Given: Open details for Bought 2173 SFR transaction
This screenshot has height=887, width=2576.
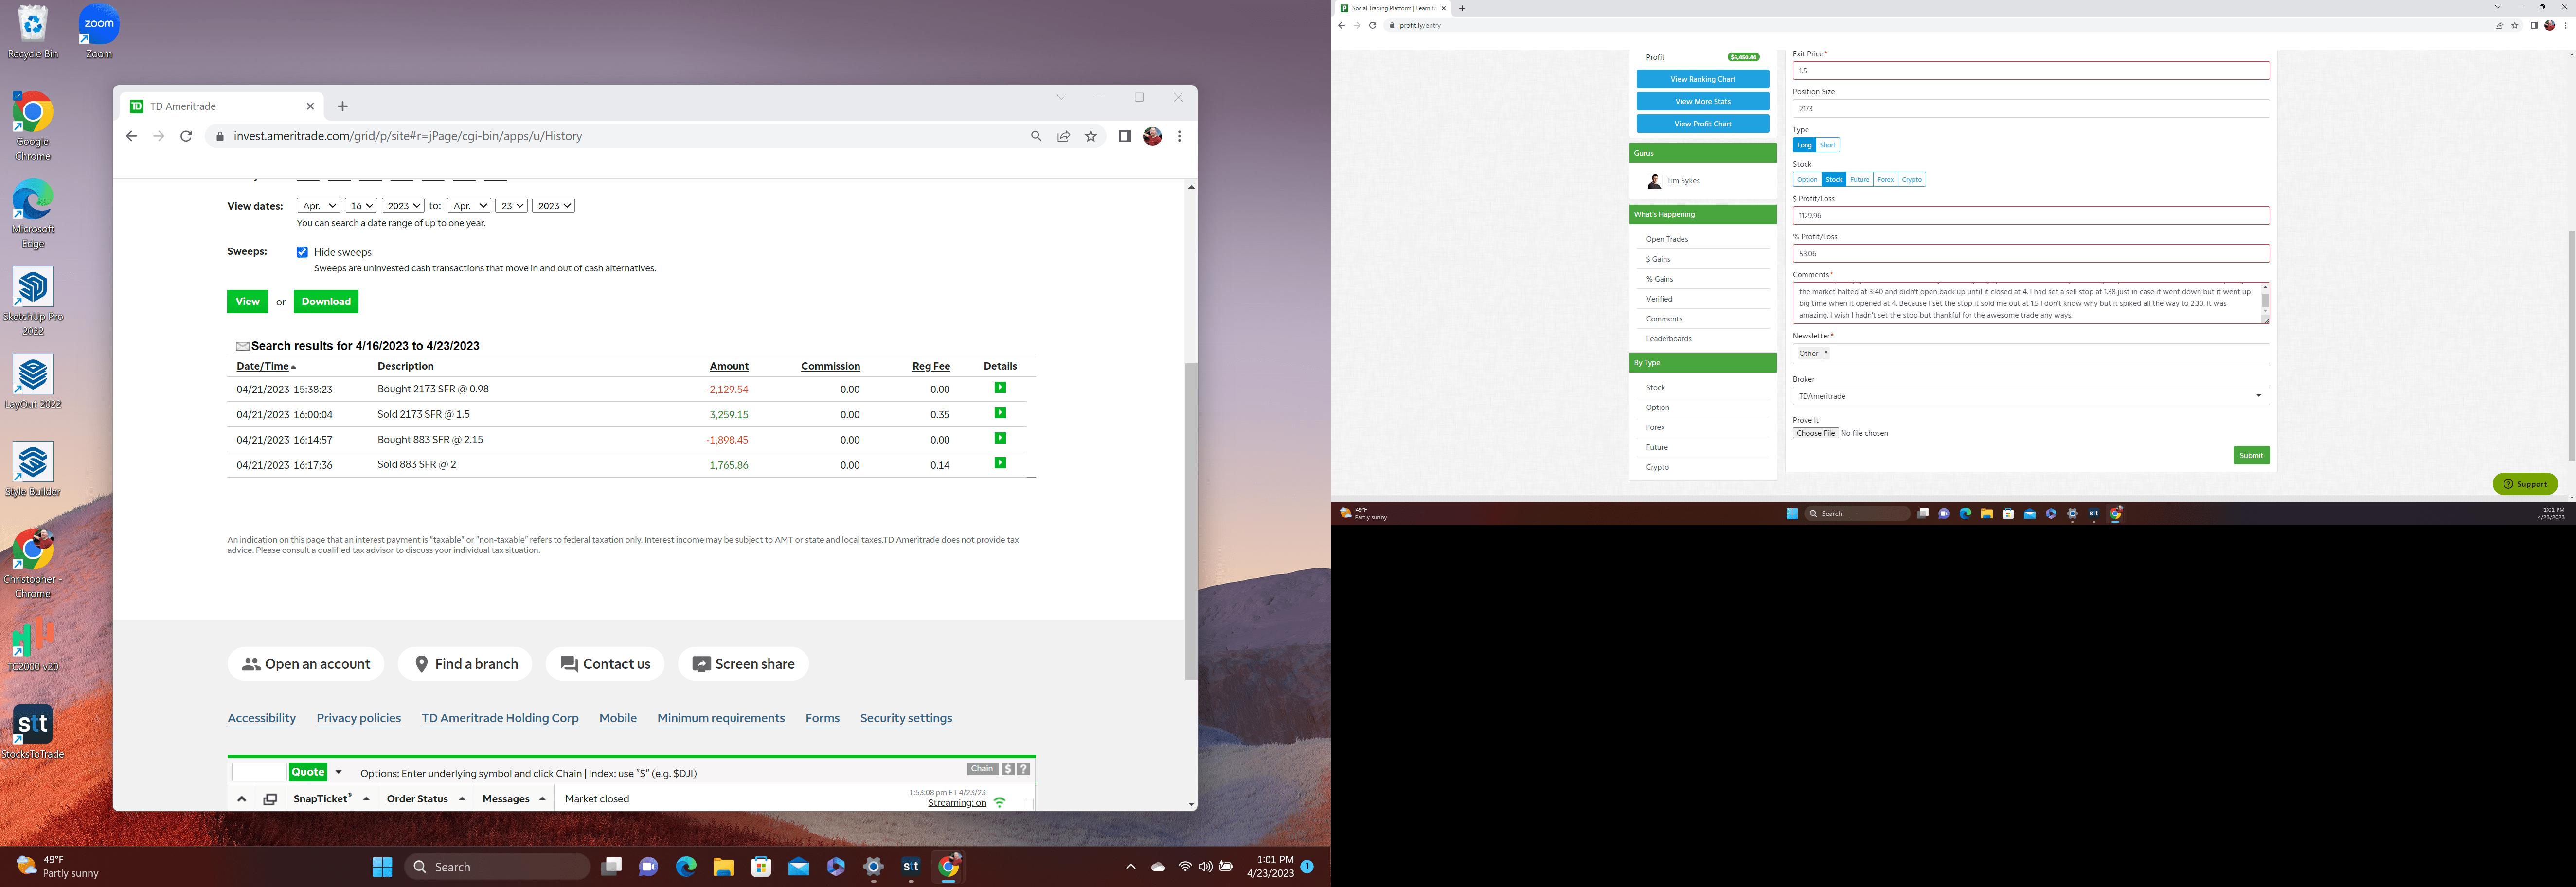Looking at the screenshot, I should 999,388.
